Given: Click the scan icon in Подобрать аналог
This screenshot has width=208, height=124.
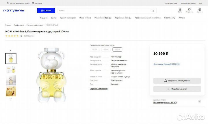Looking at the screenshot, I should (x=169, y=89).
